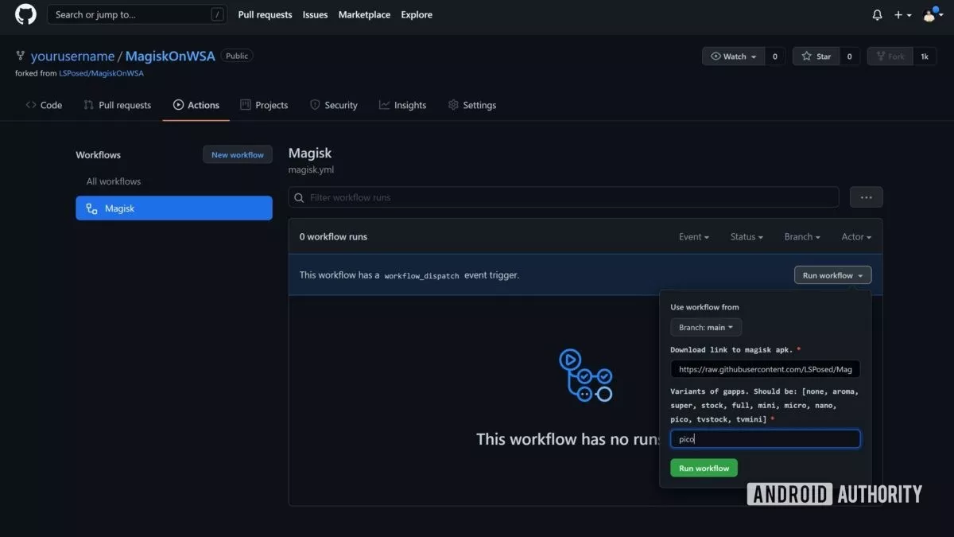Viewport: 954px width, 537px height.
Task: Open the Settings tab
Action: point(472,105)
